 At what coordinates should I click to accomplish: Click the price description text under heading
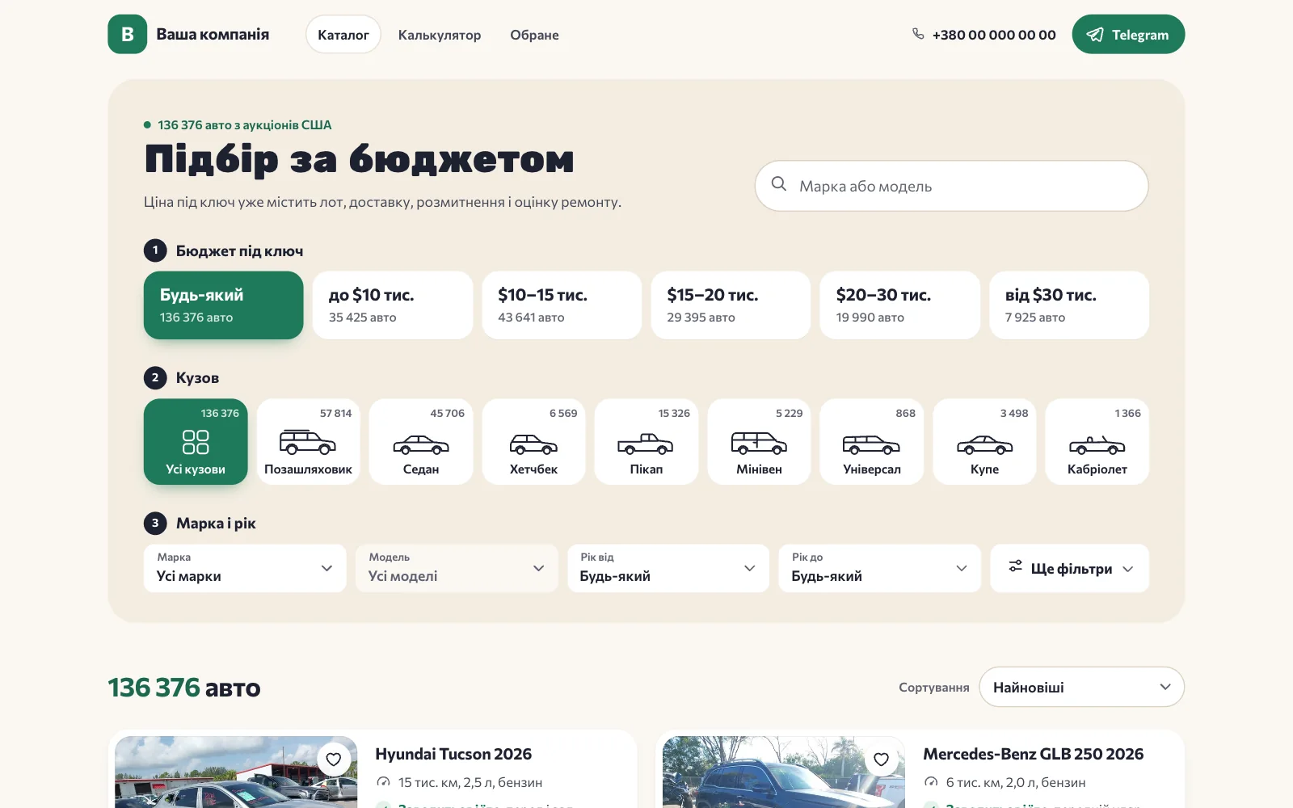(x=383, y=202)
